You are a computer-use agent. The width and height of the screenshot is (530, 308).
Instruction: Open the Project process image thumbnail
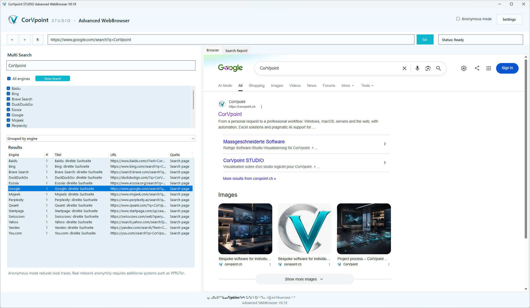coord(364,229)
